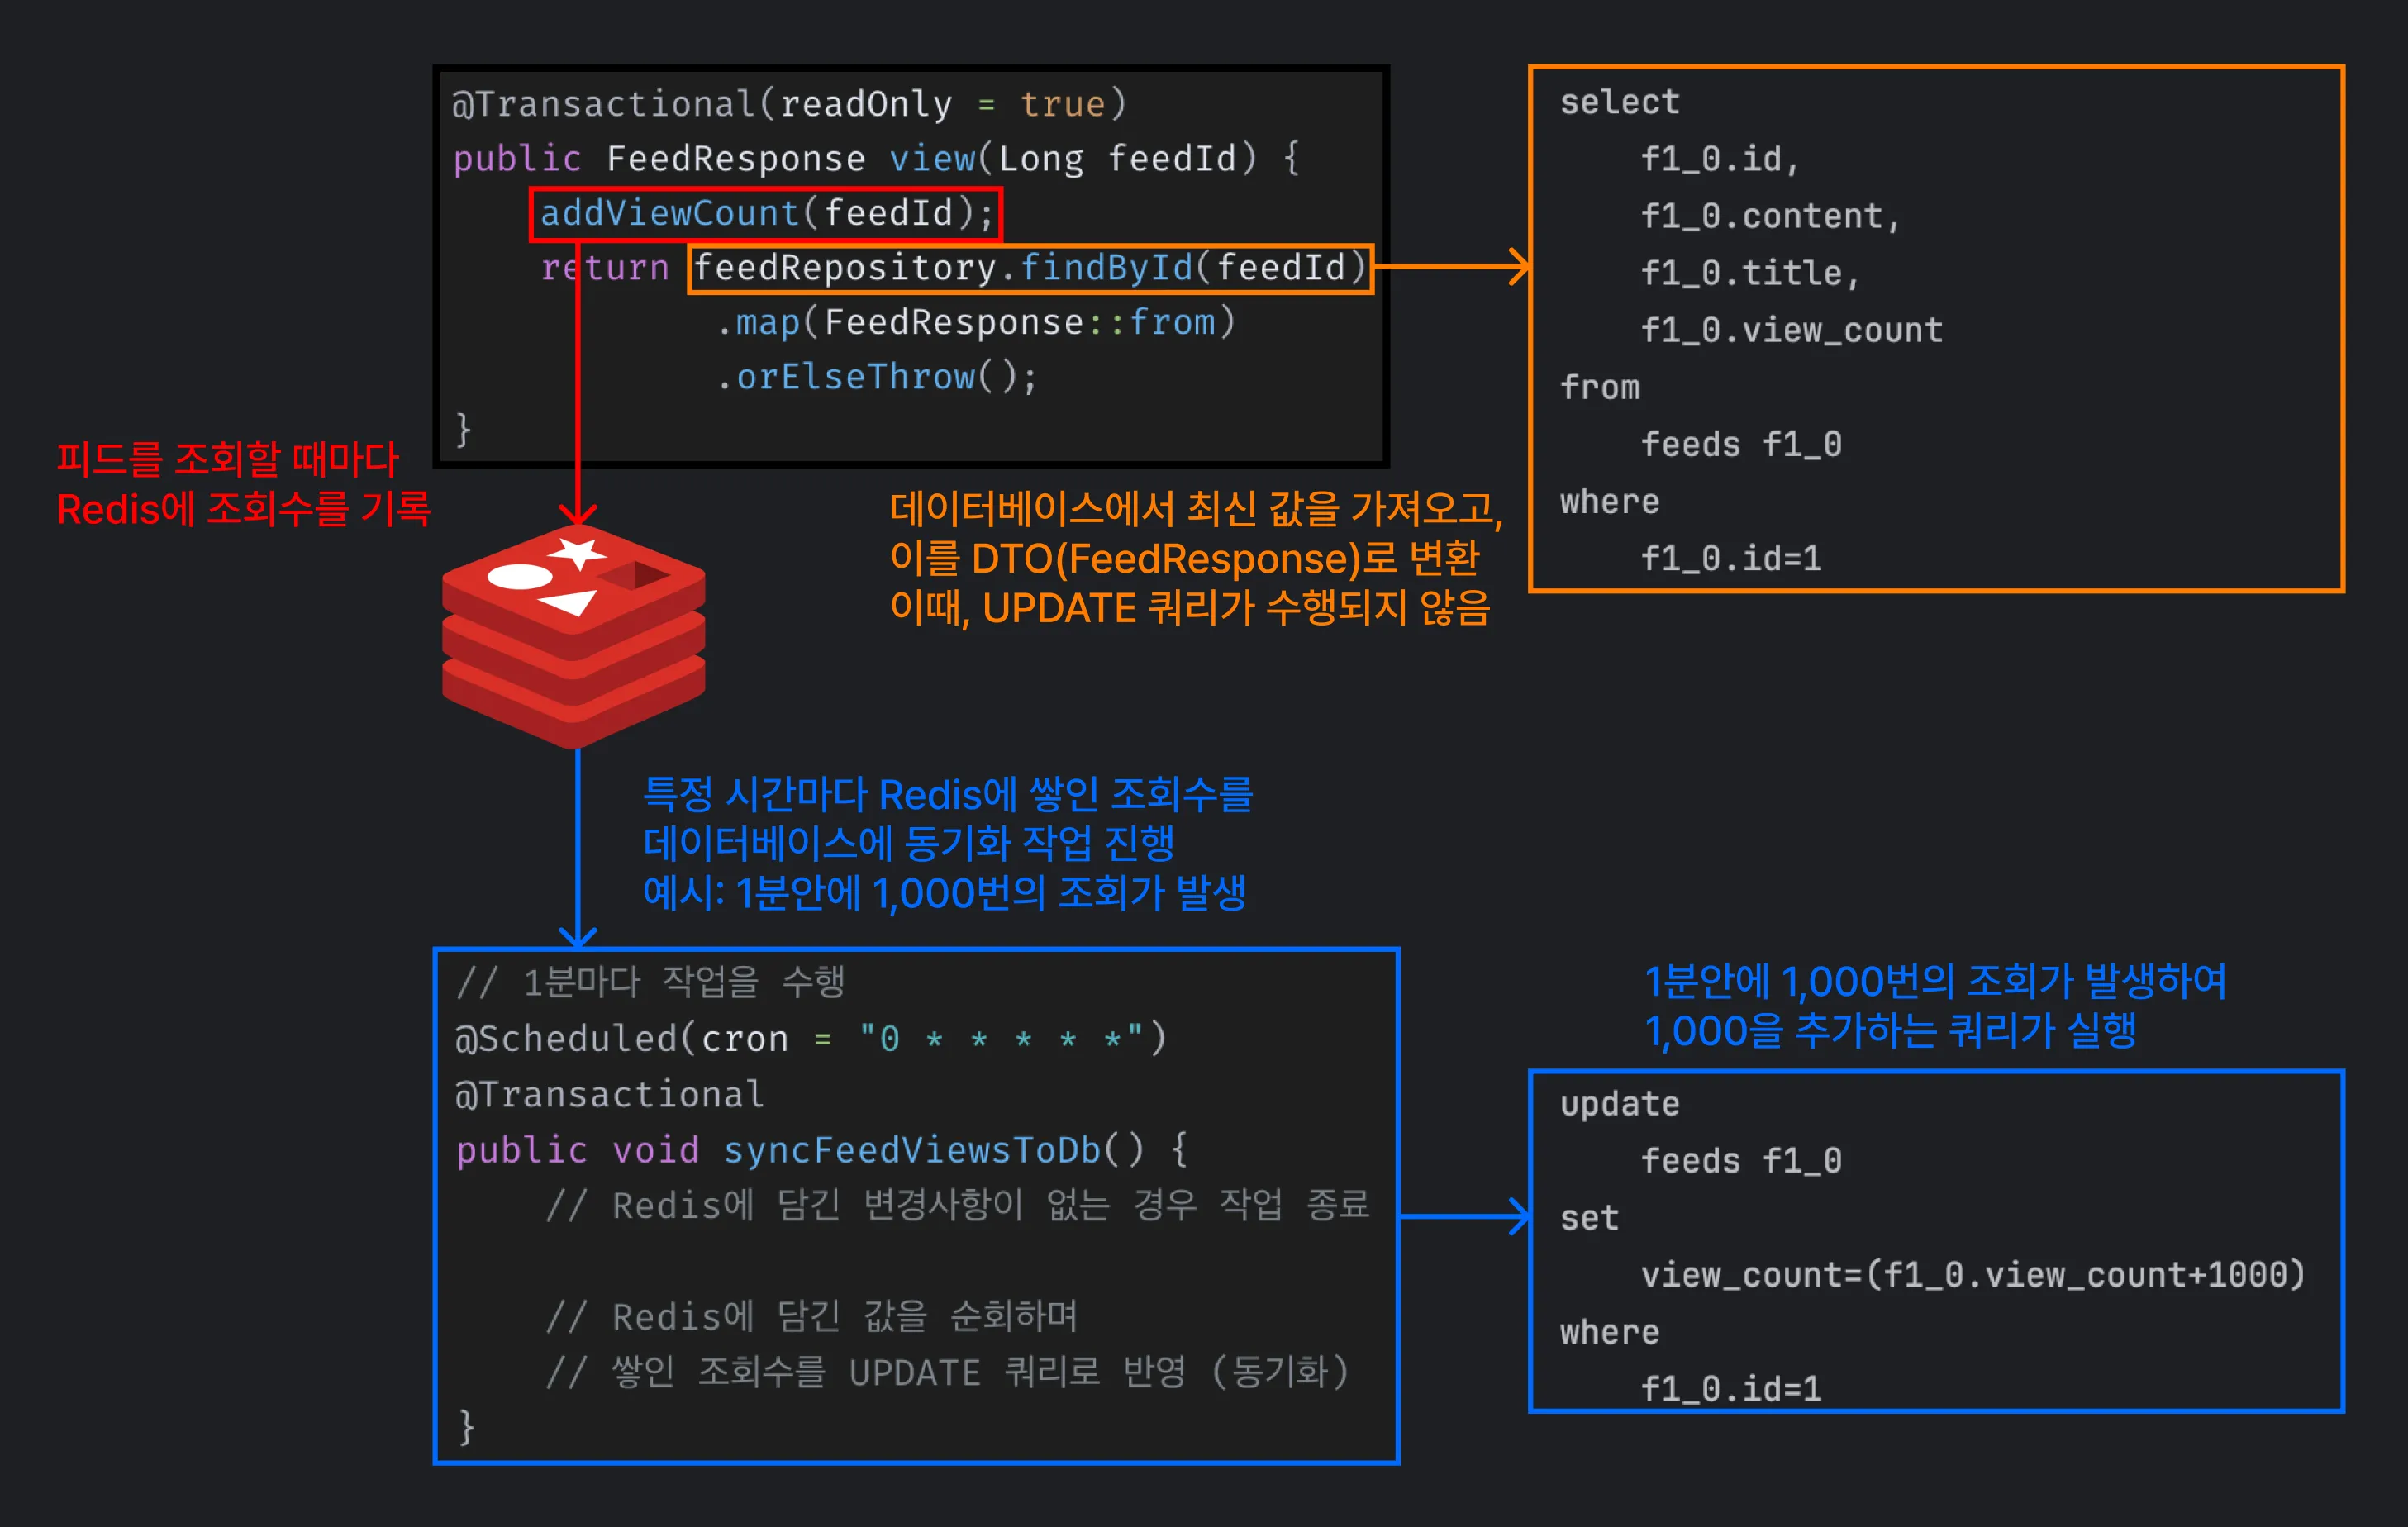Select the red-boxed addViewCount(feedId) call
The width and height of the screenshot is (2408, 1527).
click(766, 213)
